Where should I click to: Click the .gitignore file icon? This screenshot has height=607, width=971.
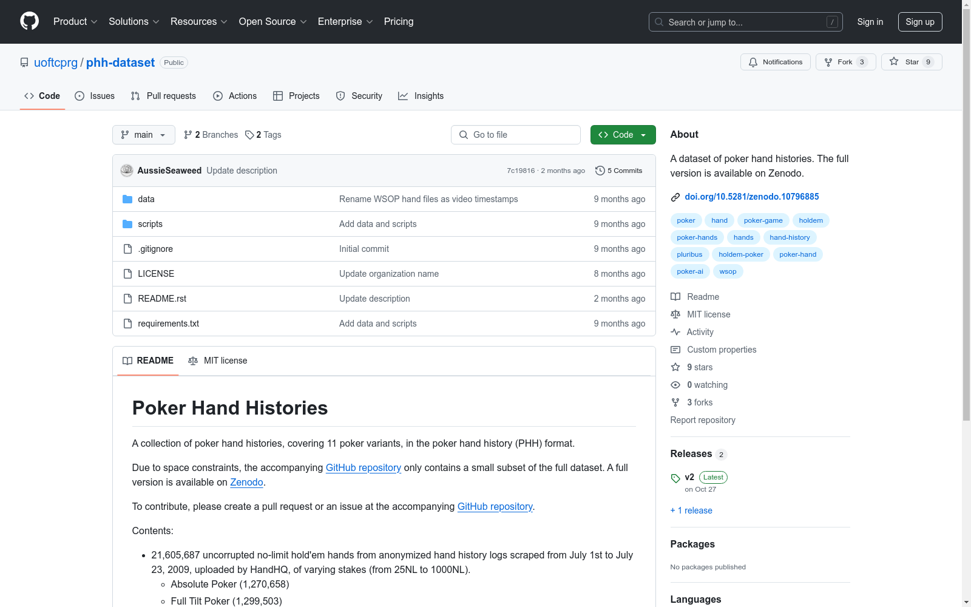pyautogui.click(x=127, y=249)
